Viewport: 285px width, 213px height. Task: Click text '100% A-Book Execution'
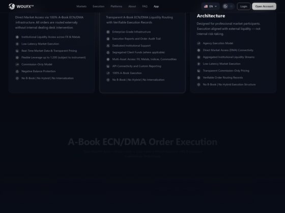(x=127, y=73)
